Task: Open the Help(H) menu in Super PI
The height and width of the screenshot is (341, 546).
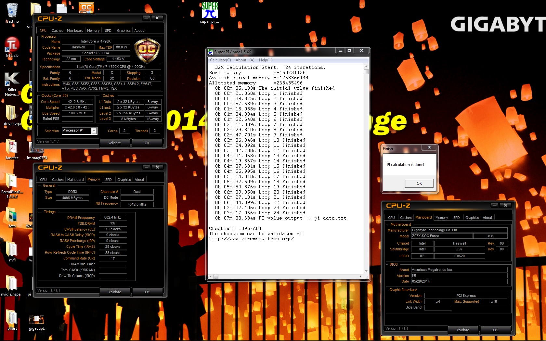Action: [x=266, y=60]
